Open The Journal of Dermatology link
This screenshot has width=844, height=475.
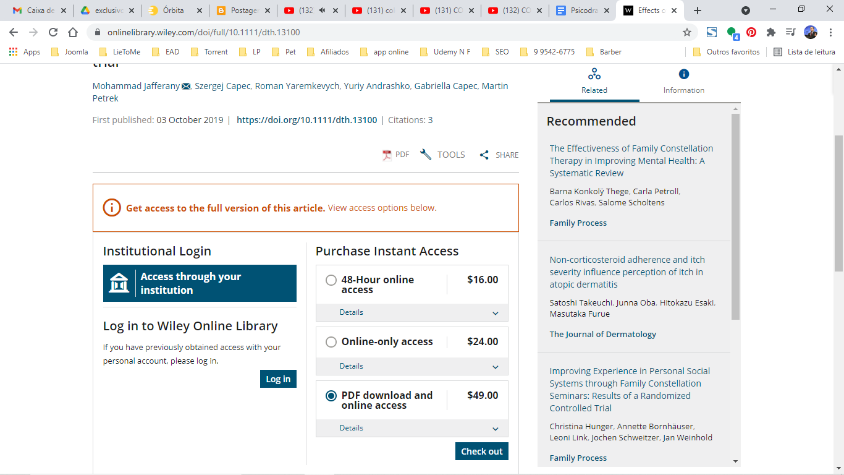pos(603,334)
